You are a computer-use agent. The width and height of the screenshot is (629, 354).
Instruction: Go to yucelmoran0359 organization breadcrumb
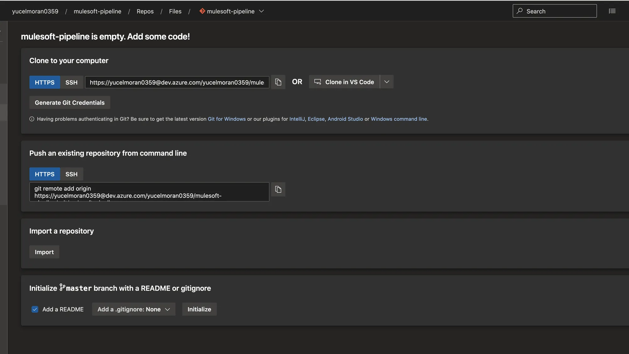[x=35, y=11]
